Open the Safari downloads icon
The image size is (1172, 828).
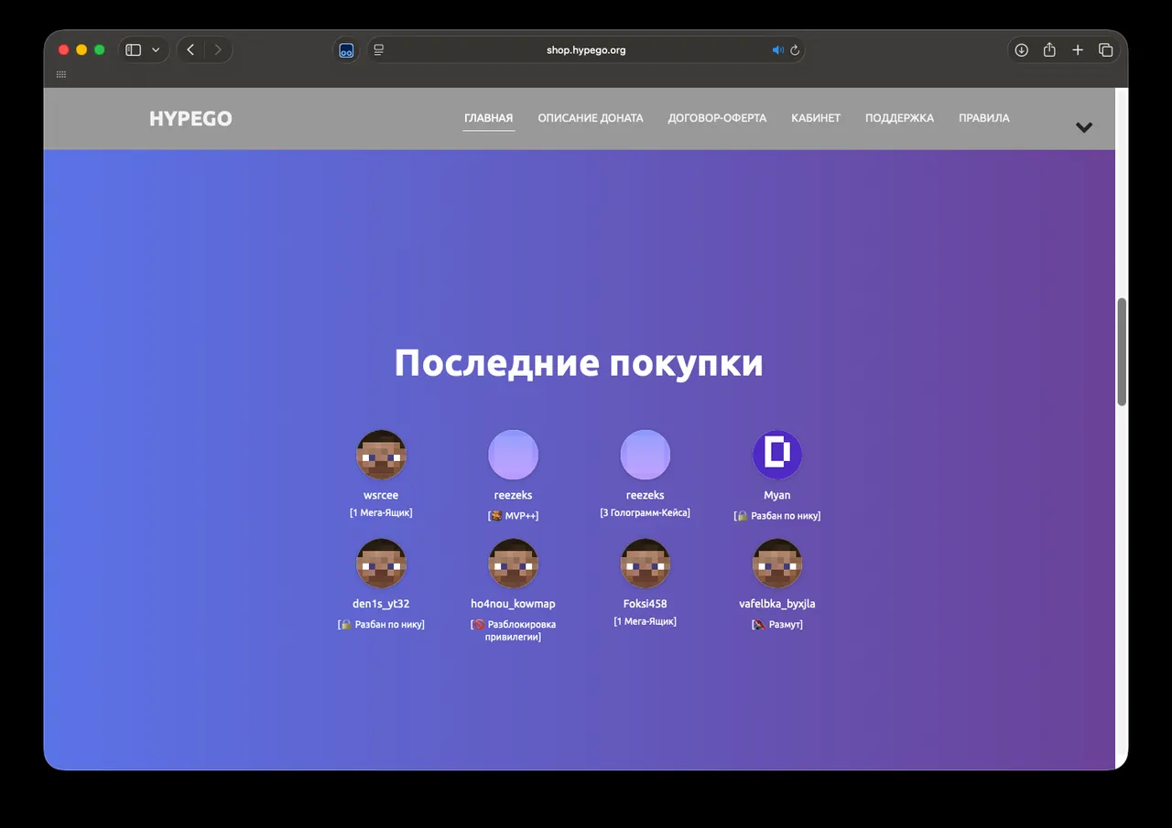1022,50
